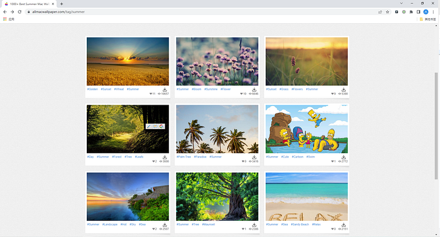Viewport: 440px width, 237px height.
Task: Click the page vertical scrollbar thumb
Action: tap(436, 125)
